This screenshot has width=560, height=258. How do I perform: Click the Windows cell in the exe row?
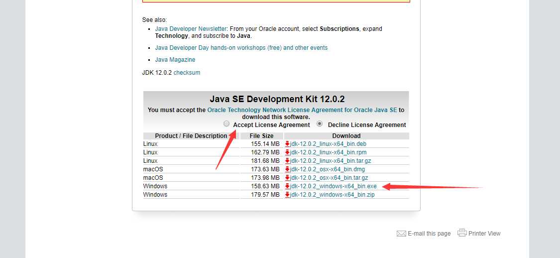coord(155,186)
